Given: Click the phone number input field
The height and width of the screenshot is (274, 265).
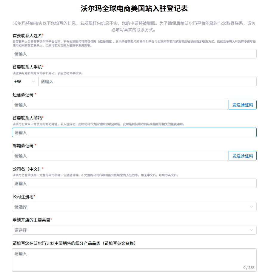Looking at the screenshot, I should tap(147, 81).
